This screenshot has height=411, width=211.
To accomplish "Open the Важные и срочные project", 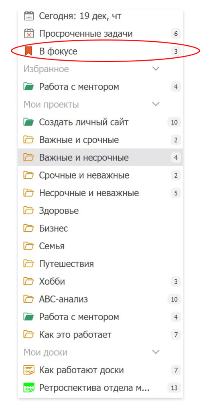I will point(101,140).
